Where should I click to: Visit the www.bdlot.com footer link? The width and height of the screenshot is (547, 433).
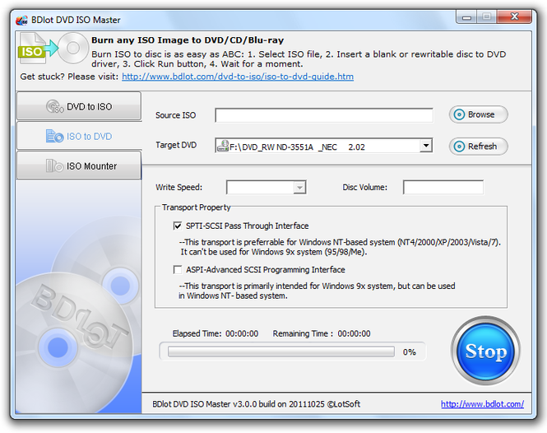pos(482,404)
